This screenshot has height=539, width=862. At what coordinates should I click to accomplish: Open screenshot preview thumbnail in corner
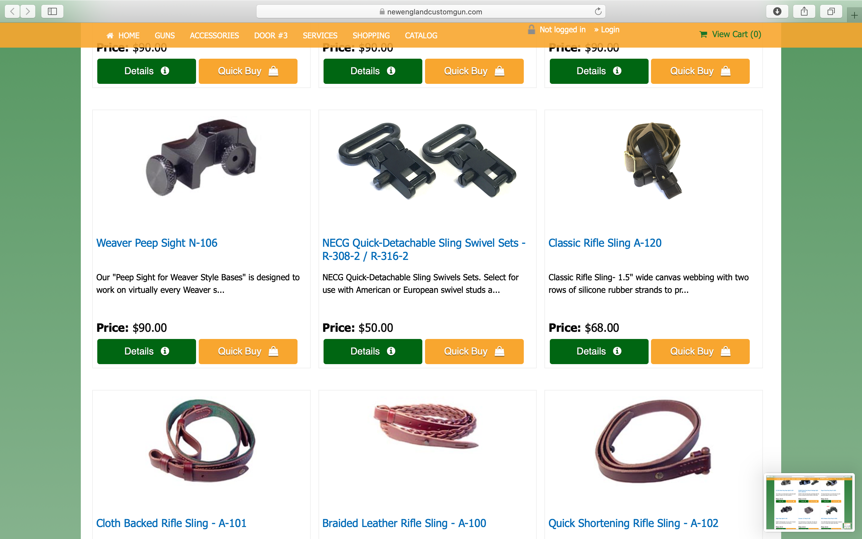click(x=809, y=502)
